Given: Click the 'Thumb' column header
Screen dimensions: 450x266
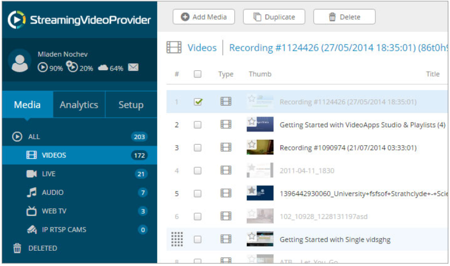Looking at the screenshot, I should coord(260,74).
